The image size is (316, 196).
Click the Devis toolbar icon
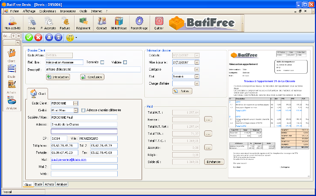pos(32,22)
